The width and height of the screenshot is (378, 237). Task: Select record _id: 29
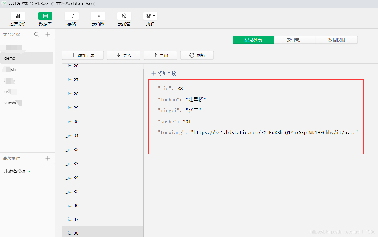[x=102, y=108]
